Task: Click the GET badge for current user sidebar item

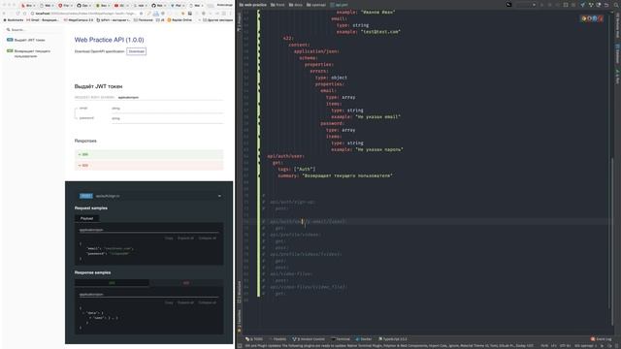Action: click(x=10, y=51)
